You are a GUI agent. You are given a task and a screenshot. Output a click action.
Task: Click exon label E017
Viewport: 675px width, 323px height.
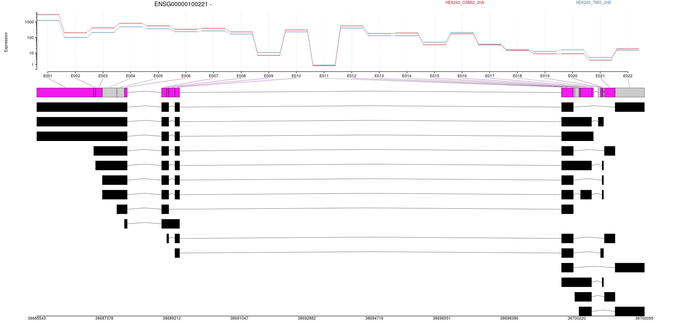[490, 76]
